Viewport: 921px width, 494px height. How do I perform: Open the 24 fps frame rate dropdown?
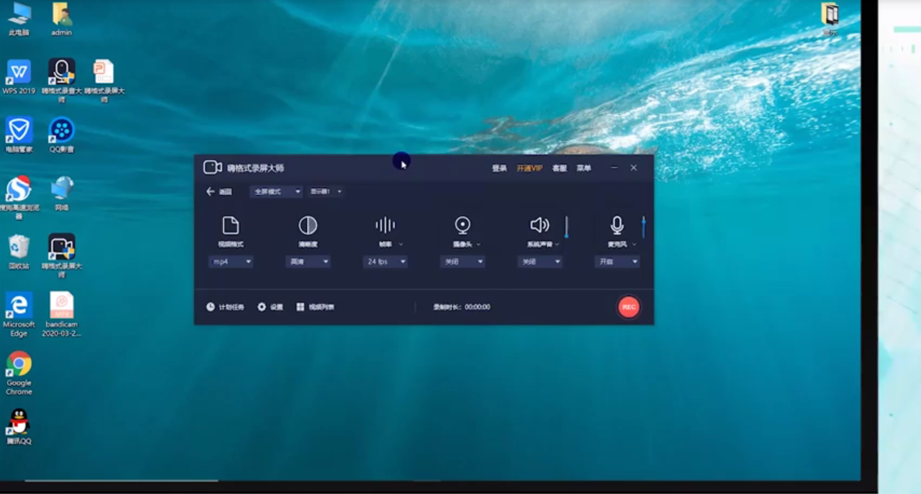point(386,262)
